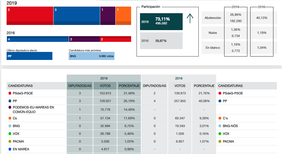Click the purple dot beside PODEMOS-EU-MAREAS EN COMÚN-EQUO
282x154 pixels.
pos(10,107)
